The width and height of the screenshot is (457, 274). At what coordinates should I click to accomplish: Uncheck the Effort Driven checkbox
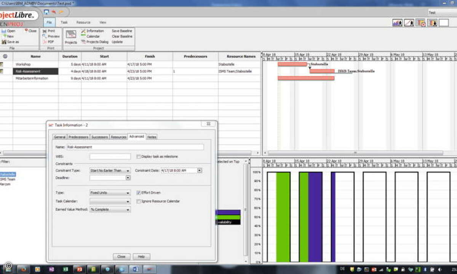[139, 193]
